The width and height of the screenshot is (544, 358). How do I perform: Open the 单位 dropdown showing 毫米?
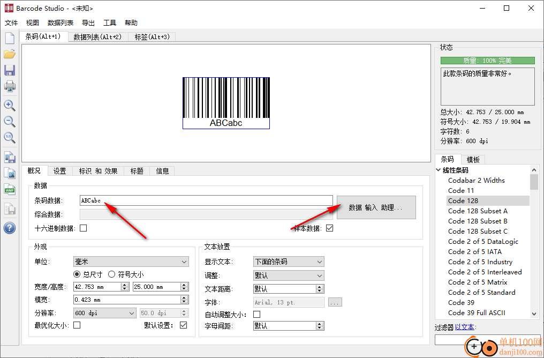tap(131, 262)
